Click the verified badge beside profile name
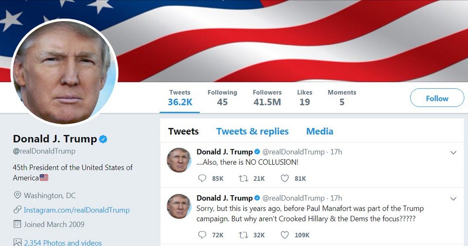 click(x=104, y=139)
